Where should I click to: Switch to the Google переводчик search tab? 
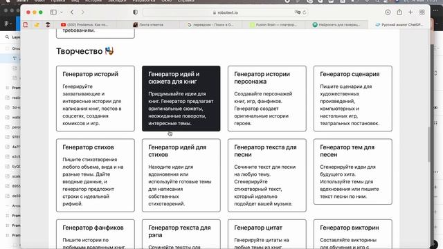(x=210, y=25)
